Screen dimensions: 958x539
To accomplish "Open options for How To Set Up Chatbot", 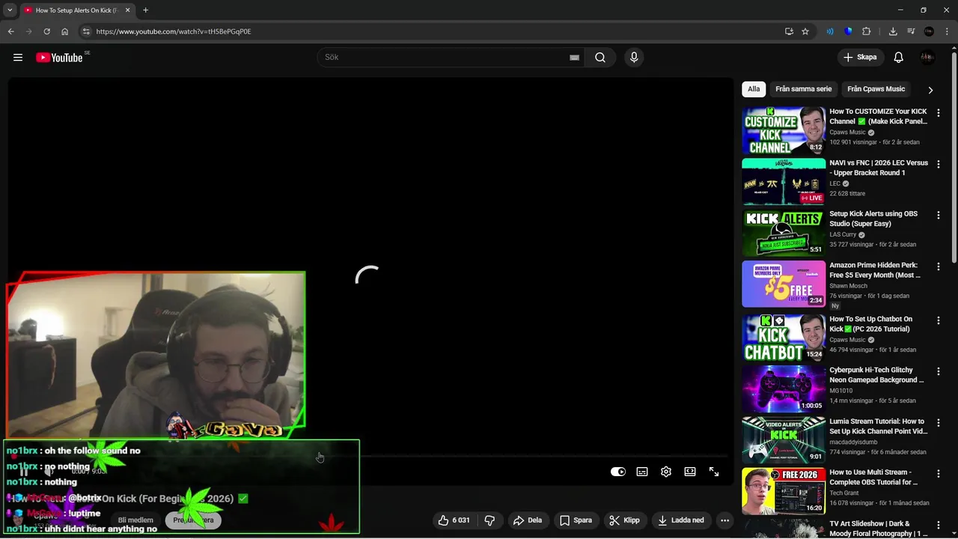I will click(x=939, y=320).
